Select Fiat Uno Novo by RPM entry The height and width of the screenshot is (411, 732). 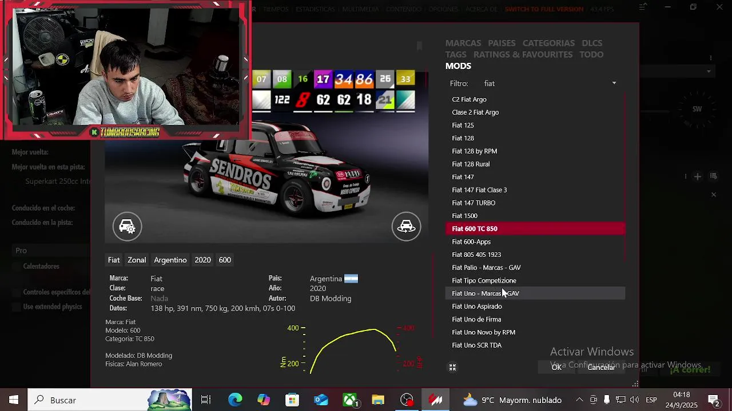click(535, 332)
